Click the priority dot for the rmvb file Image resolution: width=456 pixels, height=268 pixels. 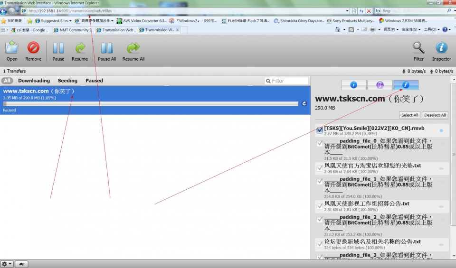(441, 130)
